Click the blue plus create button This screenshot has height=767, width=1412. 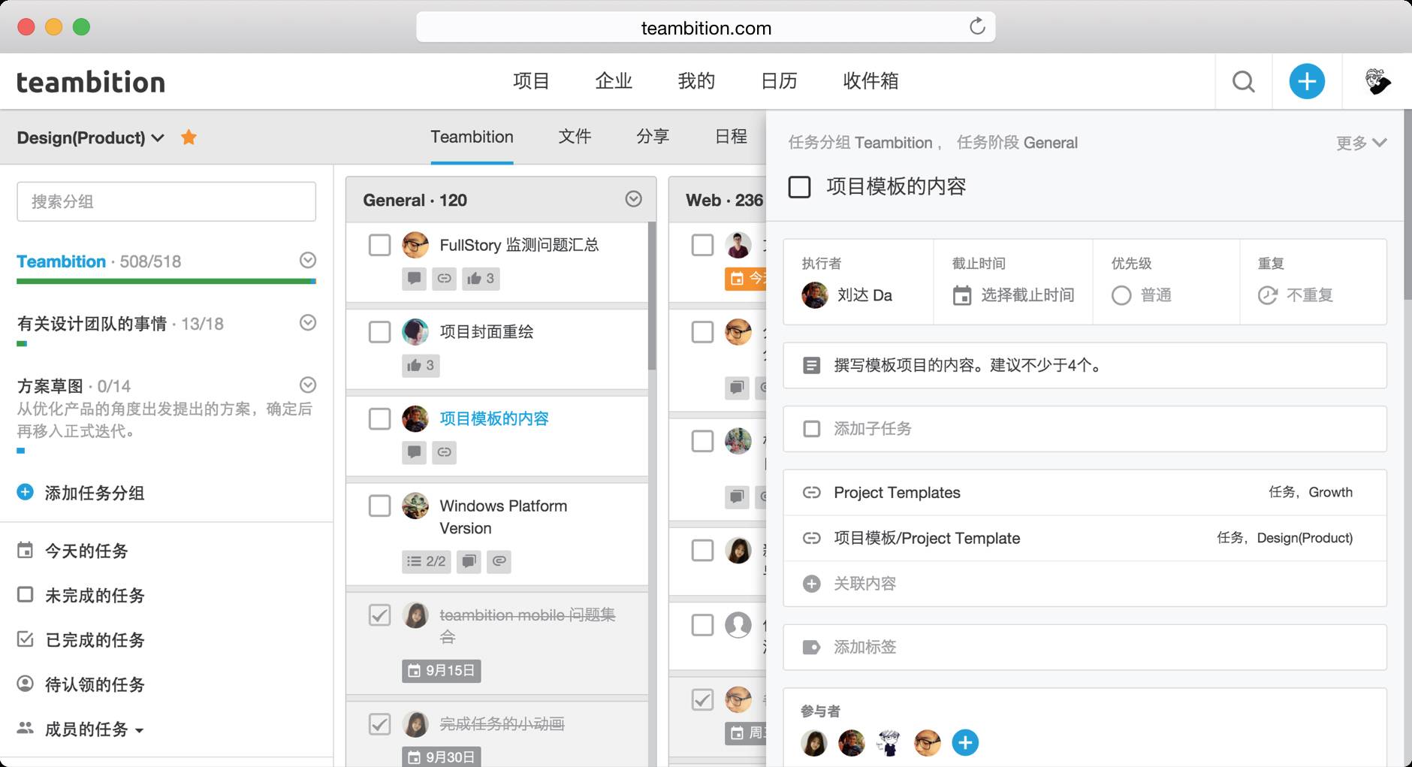point(1307,81)
